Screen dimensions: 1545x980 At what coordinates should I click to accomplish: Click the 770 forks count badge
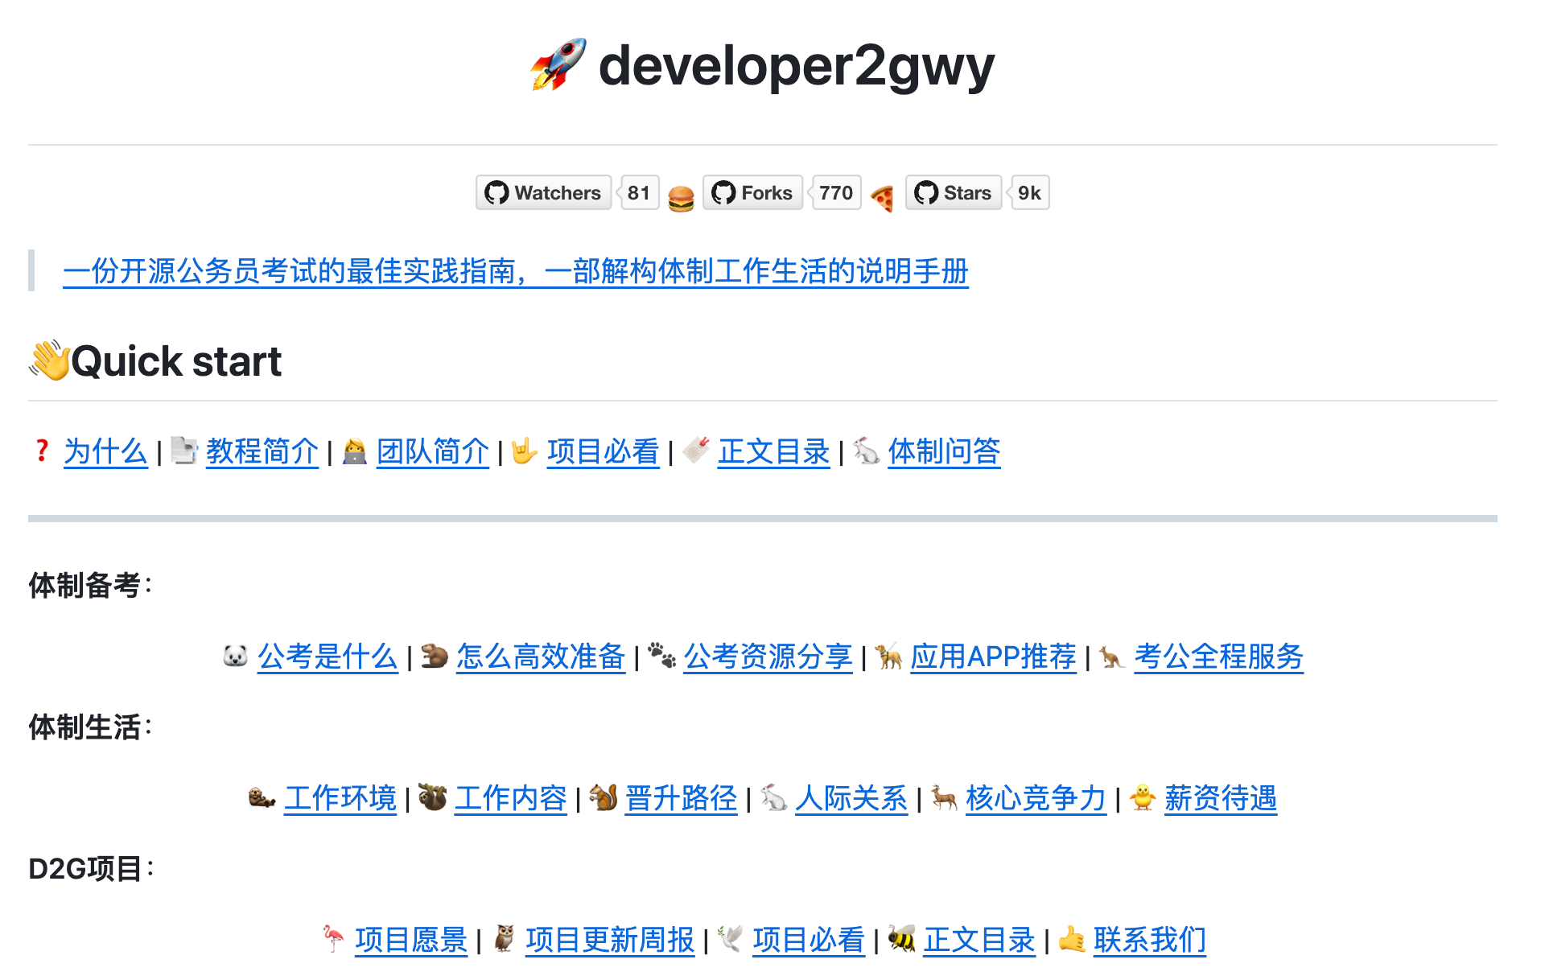coord(837,193)
